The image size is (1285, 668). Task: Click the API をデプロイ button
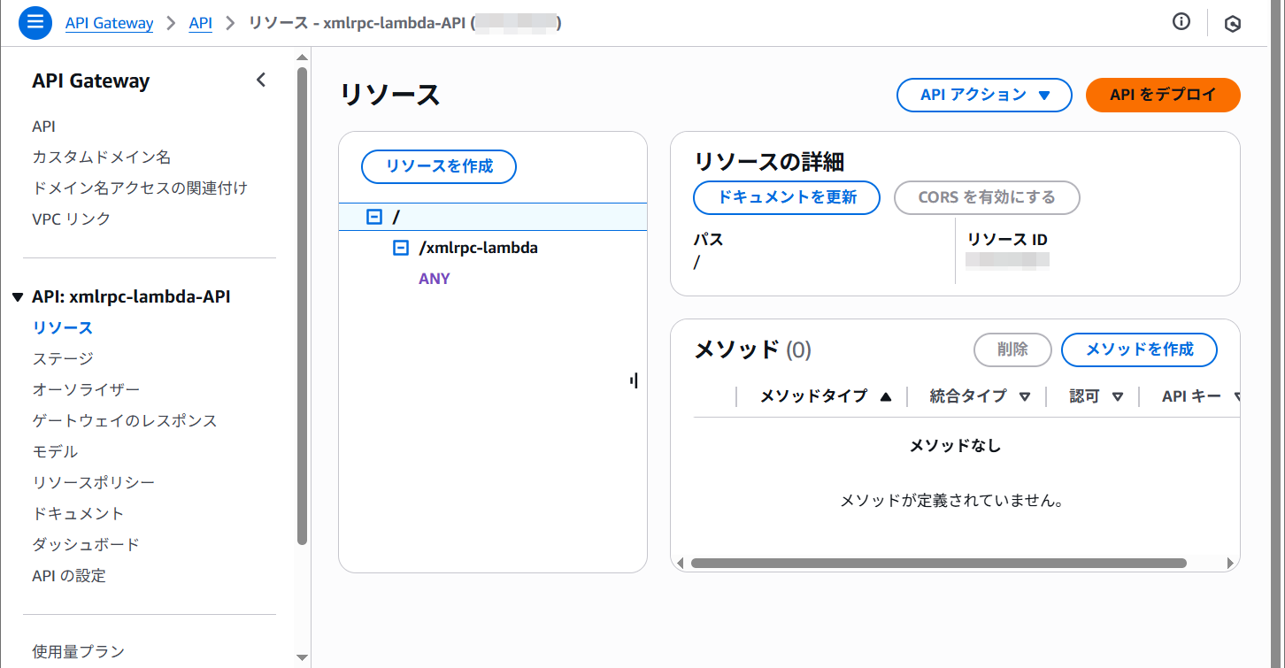coord(1162,96)
